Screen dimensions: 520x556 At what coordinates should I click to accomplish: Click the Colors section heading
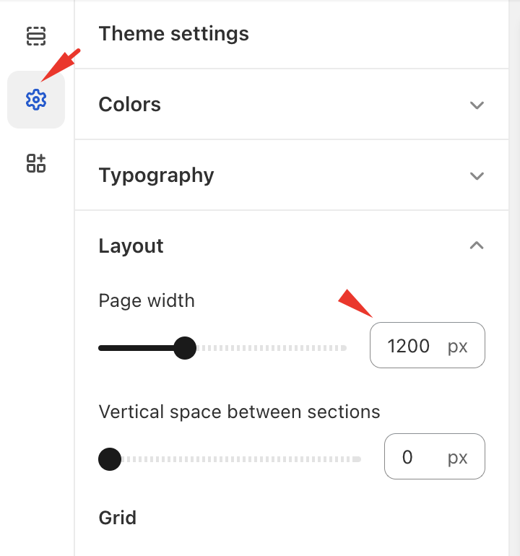point(130,105)
